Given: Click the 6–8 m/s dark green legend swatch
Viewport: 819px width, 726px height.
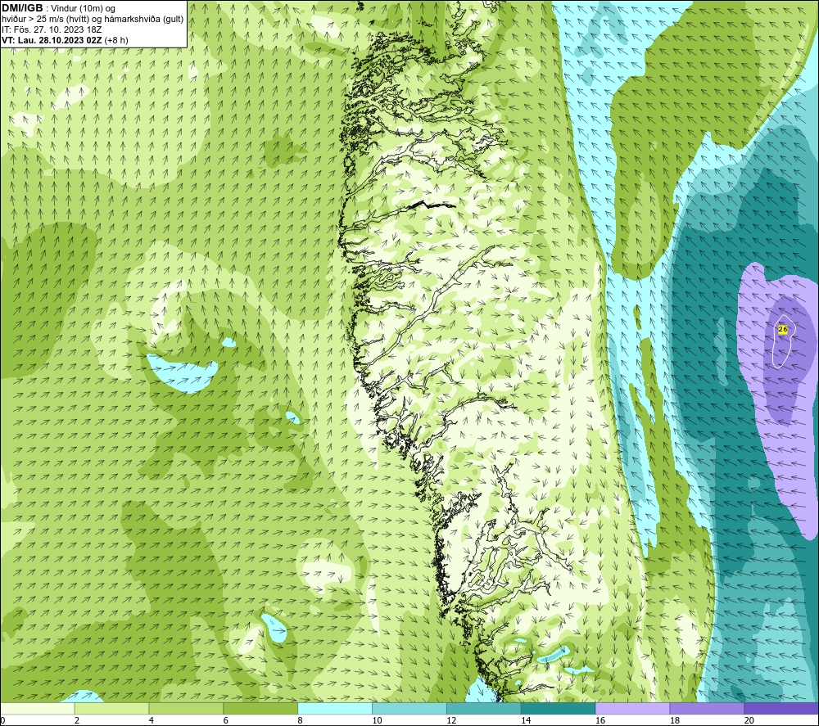Looking at the screenshot, I should tap(260, 709).
